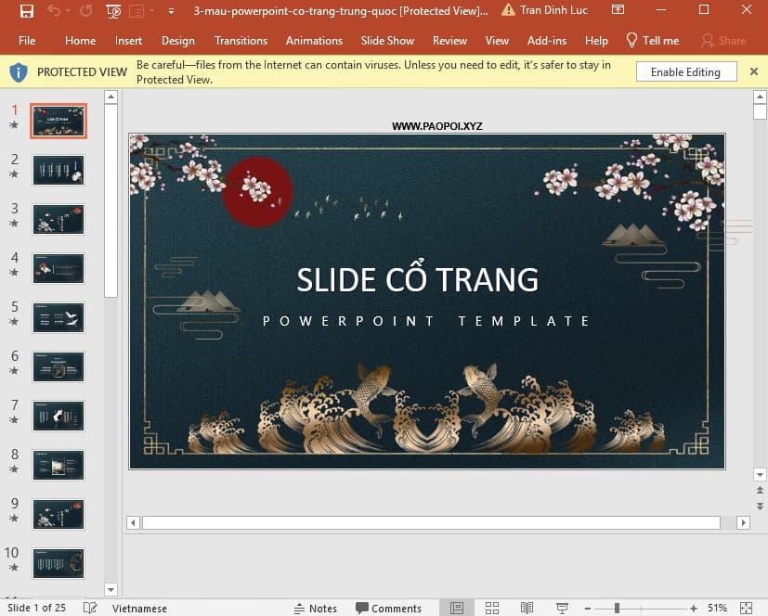
Task: Toggle the Comments pane
Action: click(390, 608)
